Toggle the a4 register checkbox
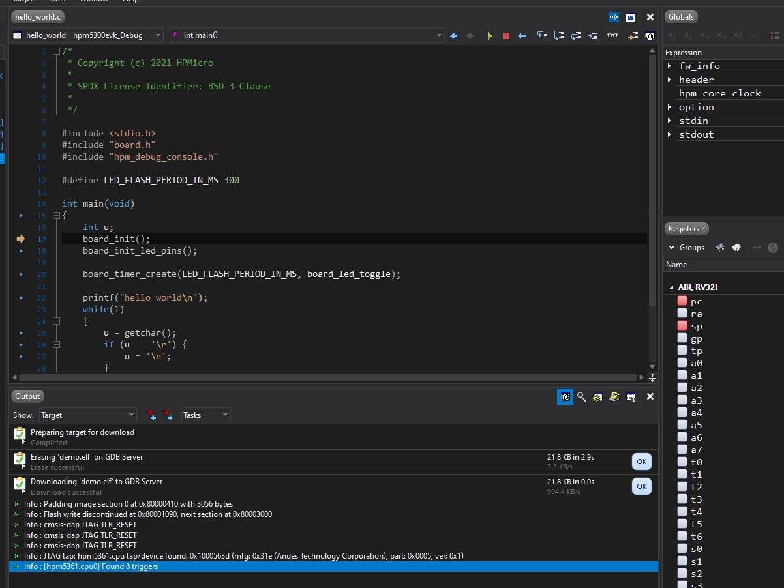The height and width of the screenshot is (588, 784). (x=682, y=413)
